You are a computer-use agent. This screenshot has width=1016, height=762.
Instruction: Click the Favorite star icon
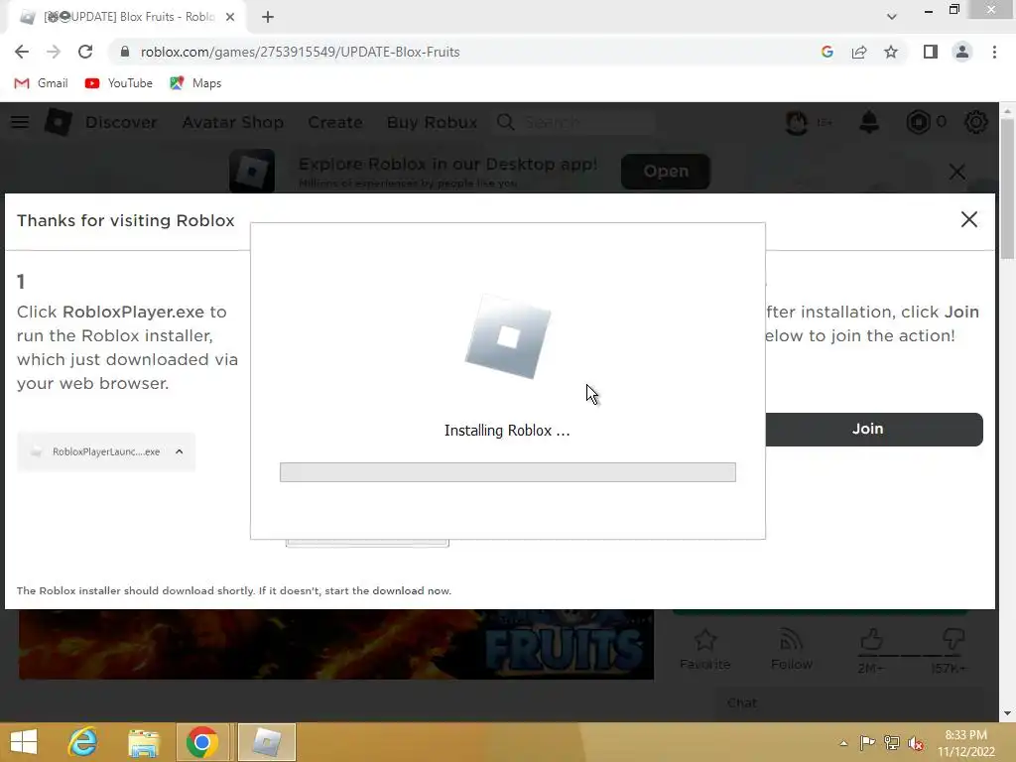(x=705, y=640)
